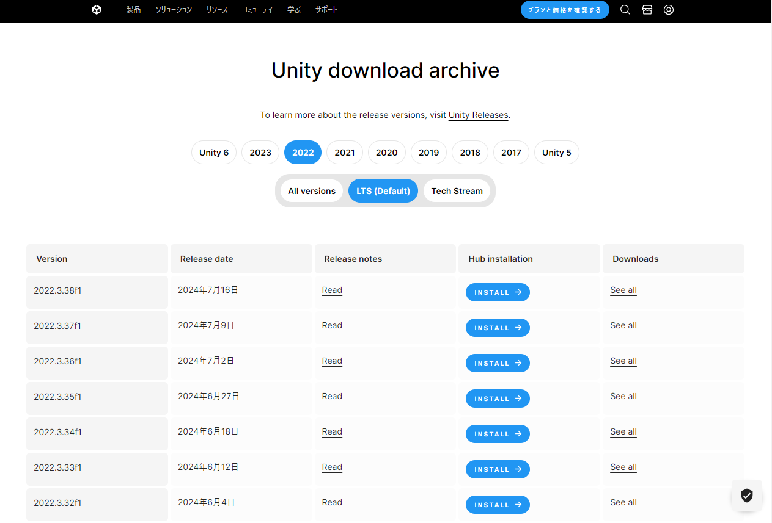Viewport: 772px width, 523px height.
Task: Open the search magnifier icon
Action: [625, 10]
